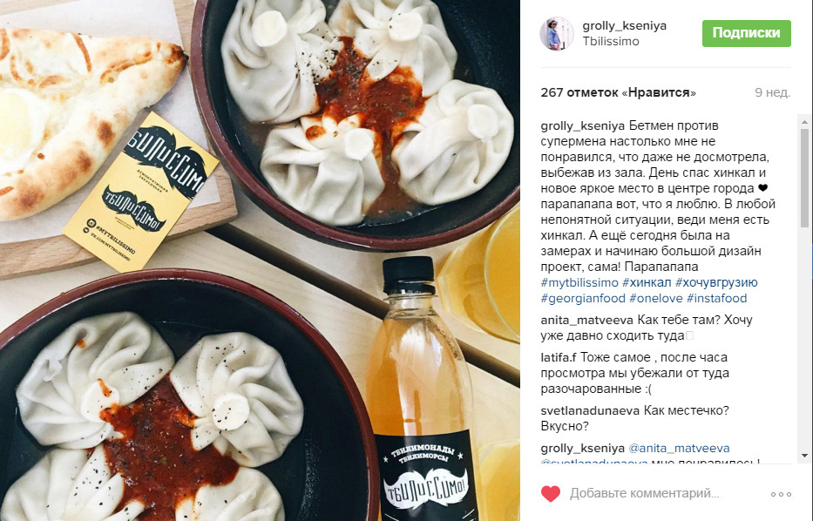The image size is (813, 521).
Task: Click the comments scrollbar down arrow
Action: click(x=804, y=455)
